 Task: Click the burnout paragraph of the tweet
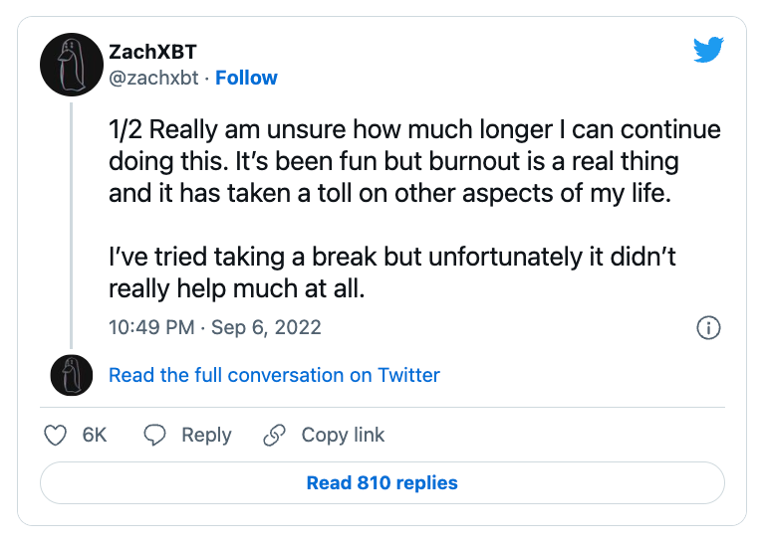[414, 161]
